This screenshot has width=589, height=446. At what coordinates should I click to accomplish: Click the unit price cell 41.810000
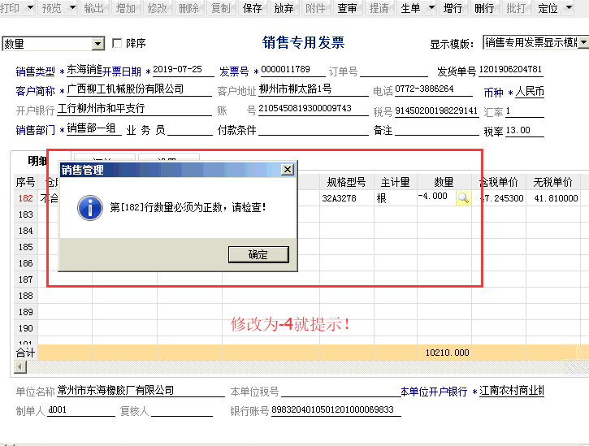click(x=552, y=198)
